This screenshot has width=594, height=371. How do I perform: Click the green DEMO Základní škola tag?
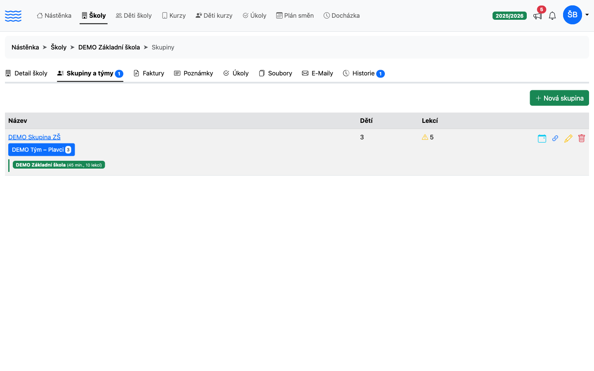pos(59,165)
